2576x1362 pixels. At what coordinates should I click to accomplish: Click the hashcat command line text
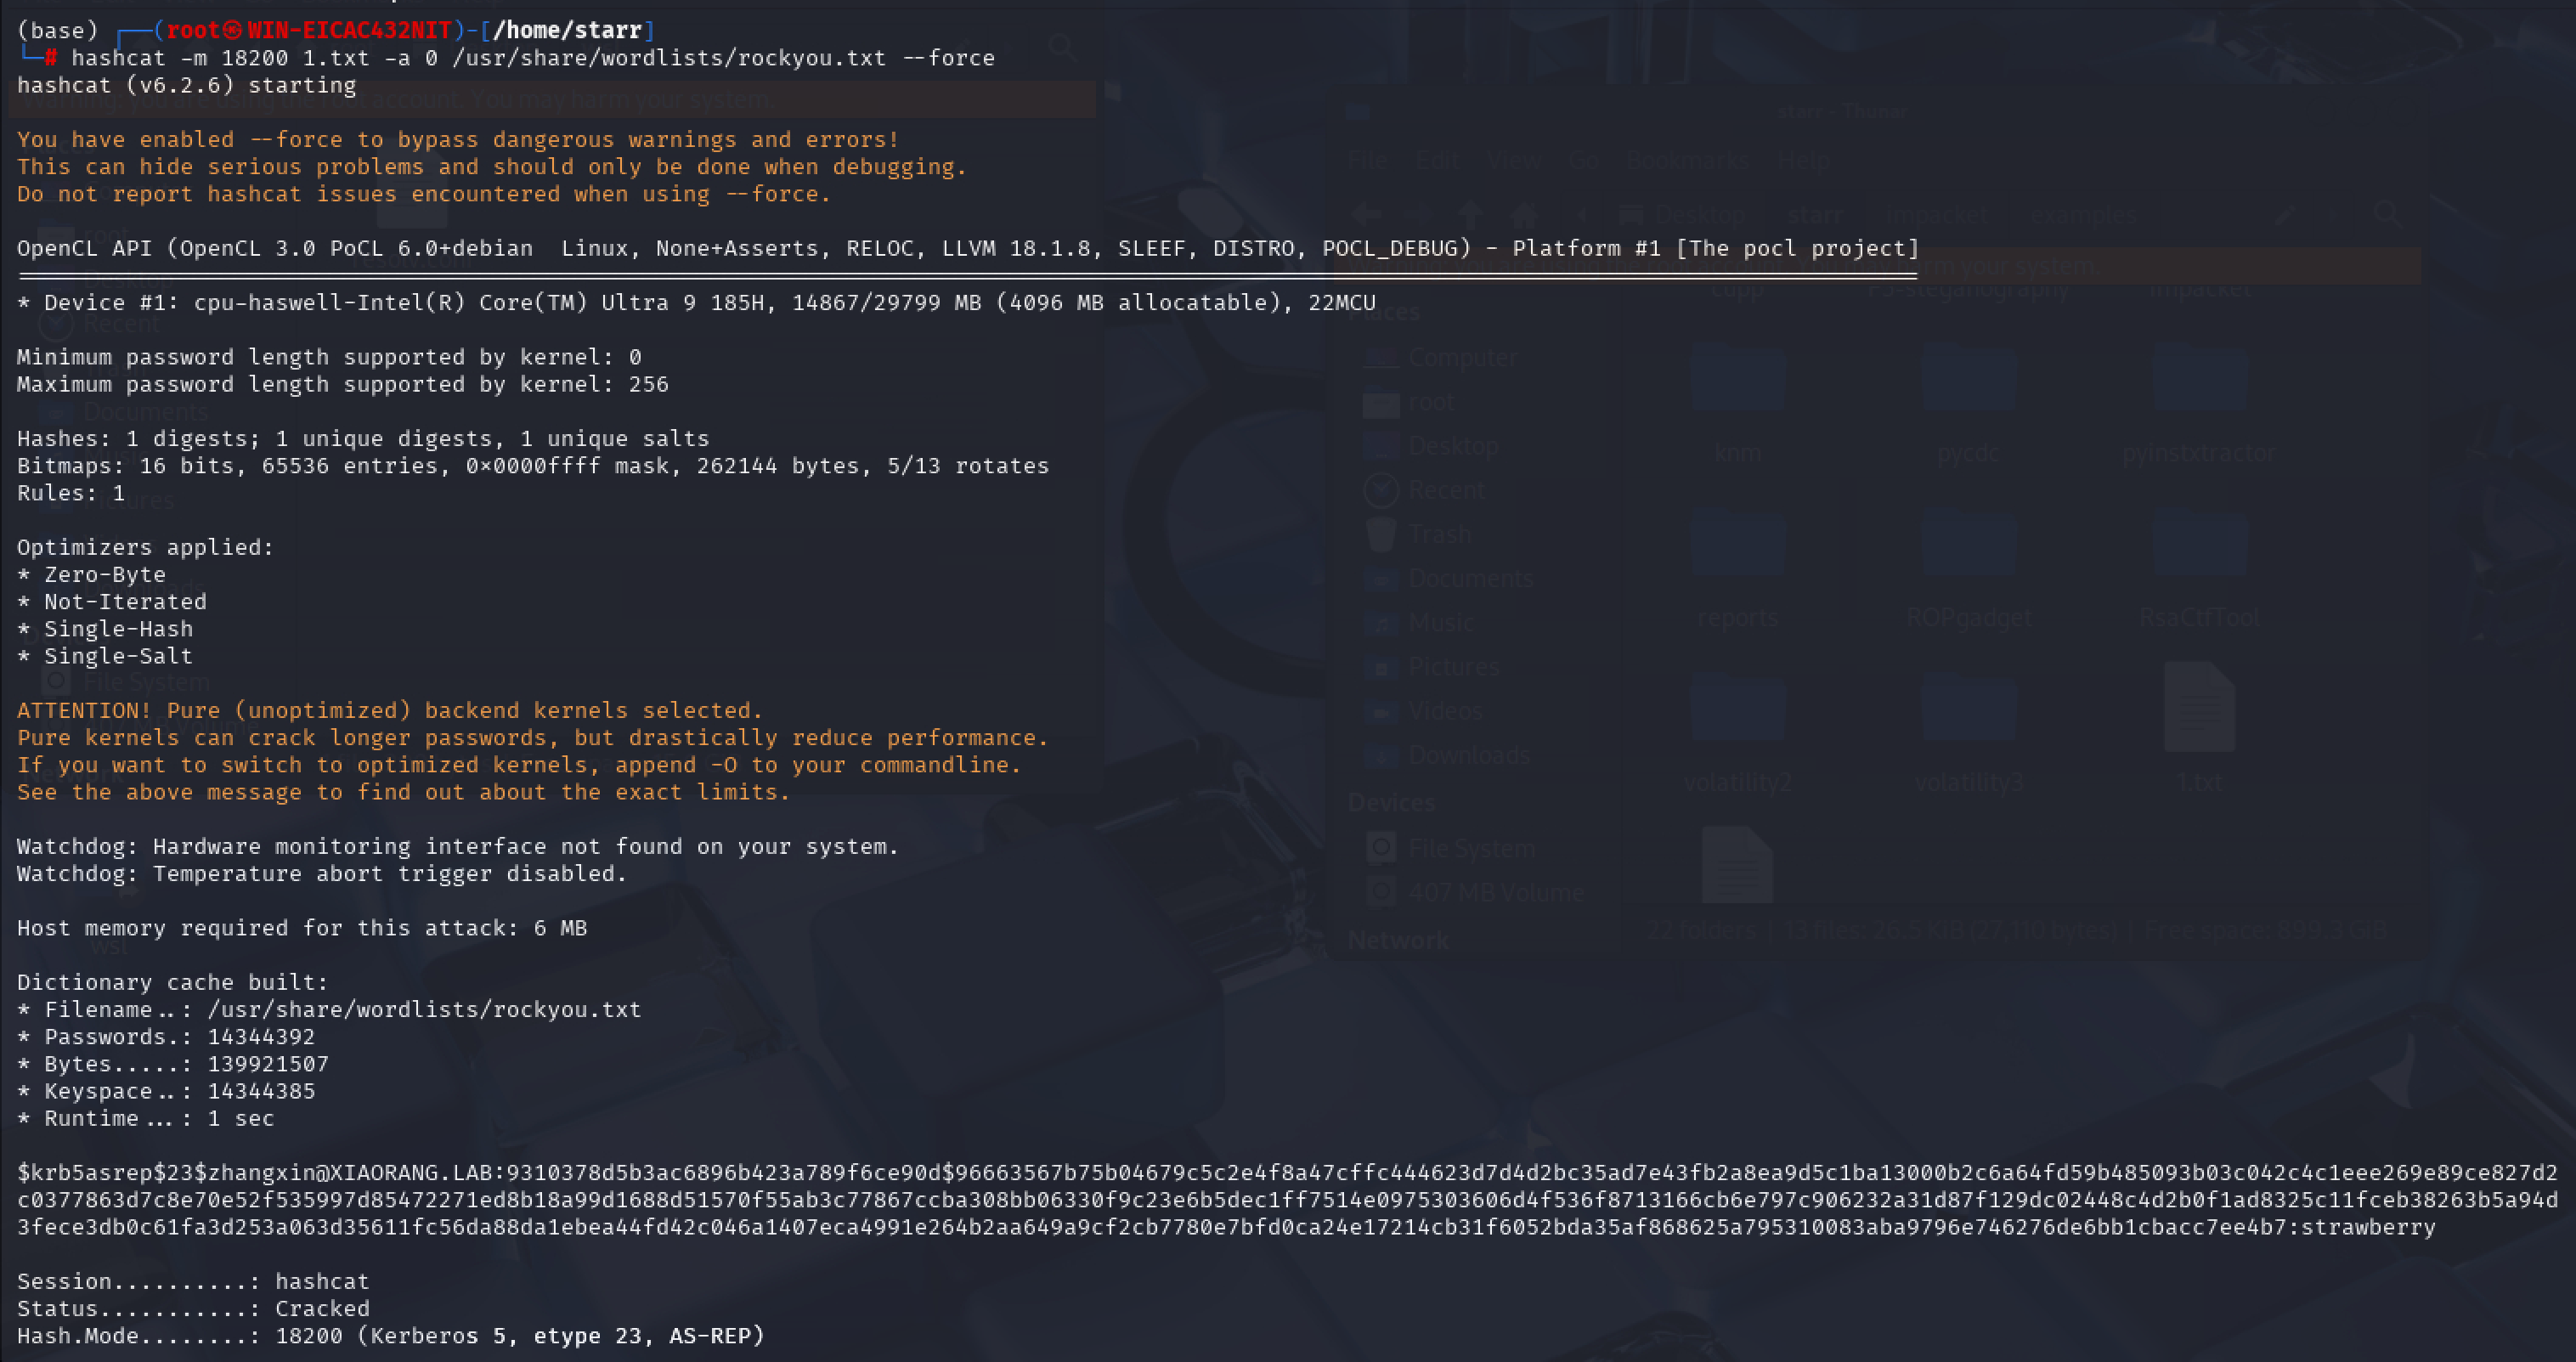coord(533,58)
